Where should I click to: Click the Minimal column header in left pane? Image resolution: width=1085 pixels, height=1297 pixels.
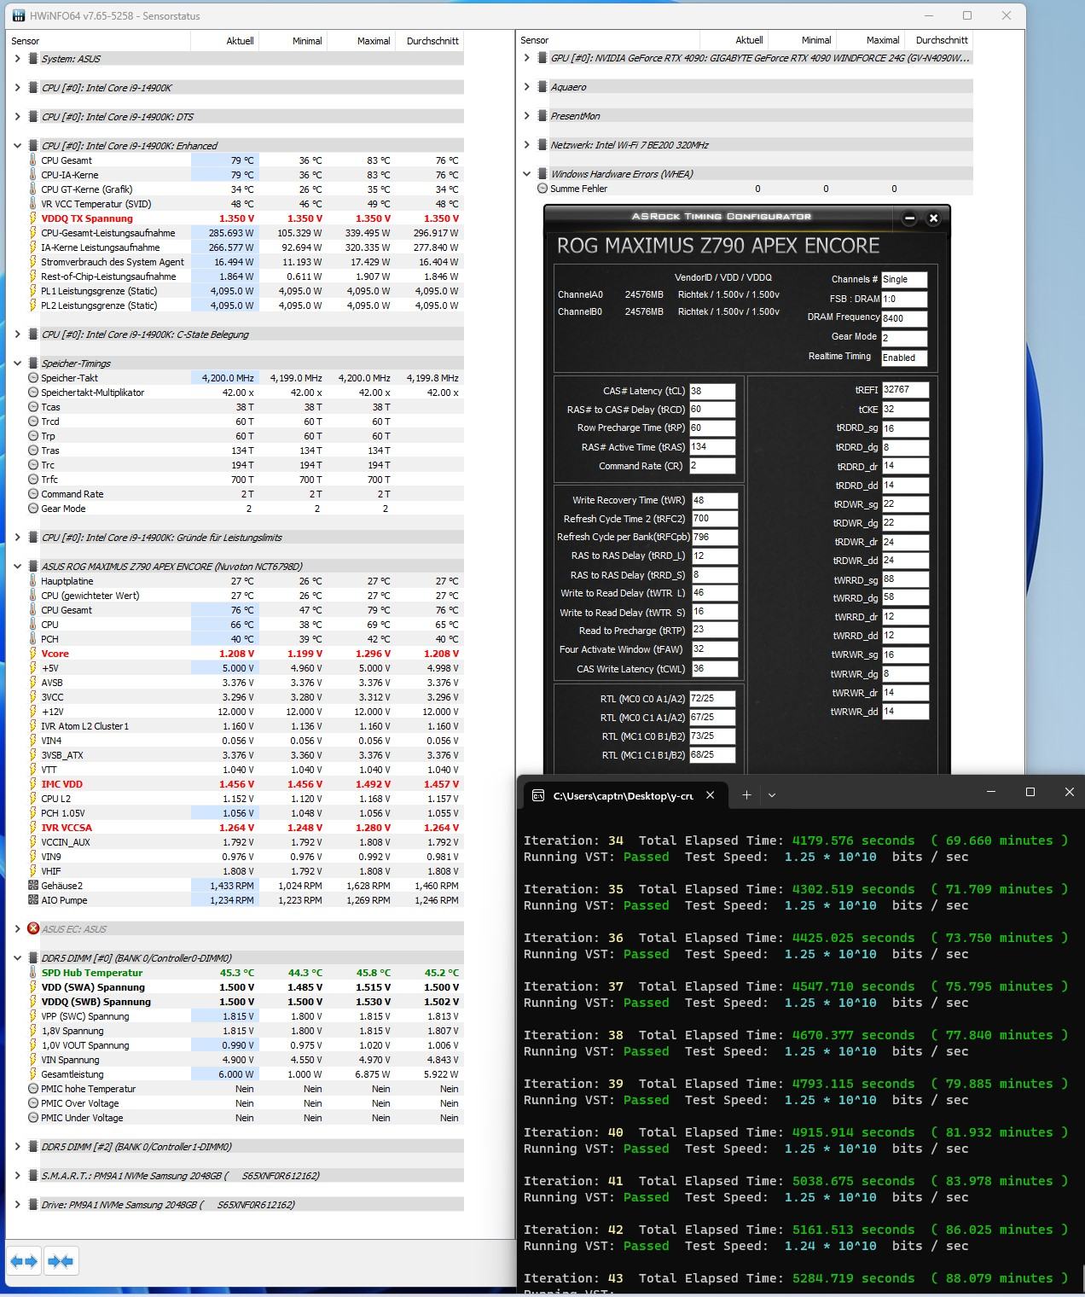(293, 41)
